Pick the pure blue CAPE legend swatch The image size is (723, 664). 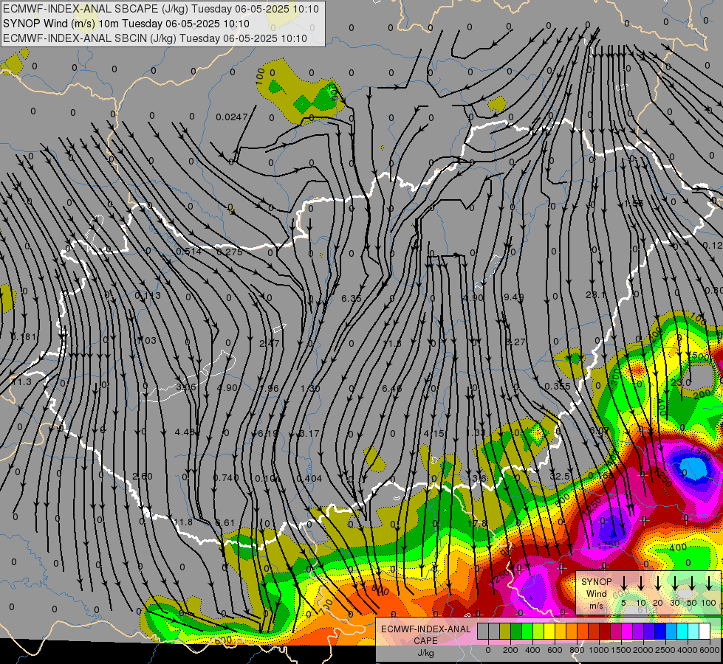[x=659, y=632]
